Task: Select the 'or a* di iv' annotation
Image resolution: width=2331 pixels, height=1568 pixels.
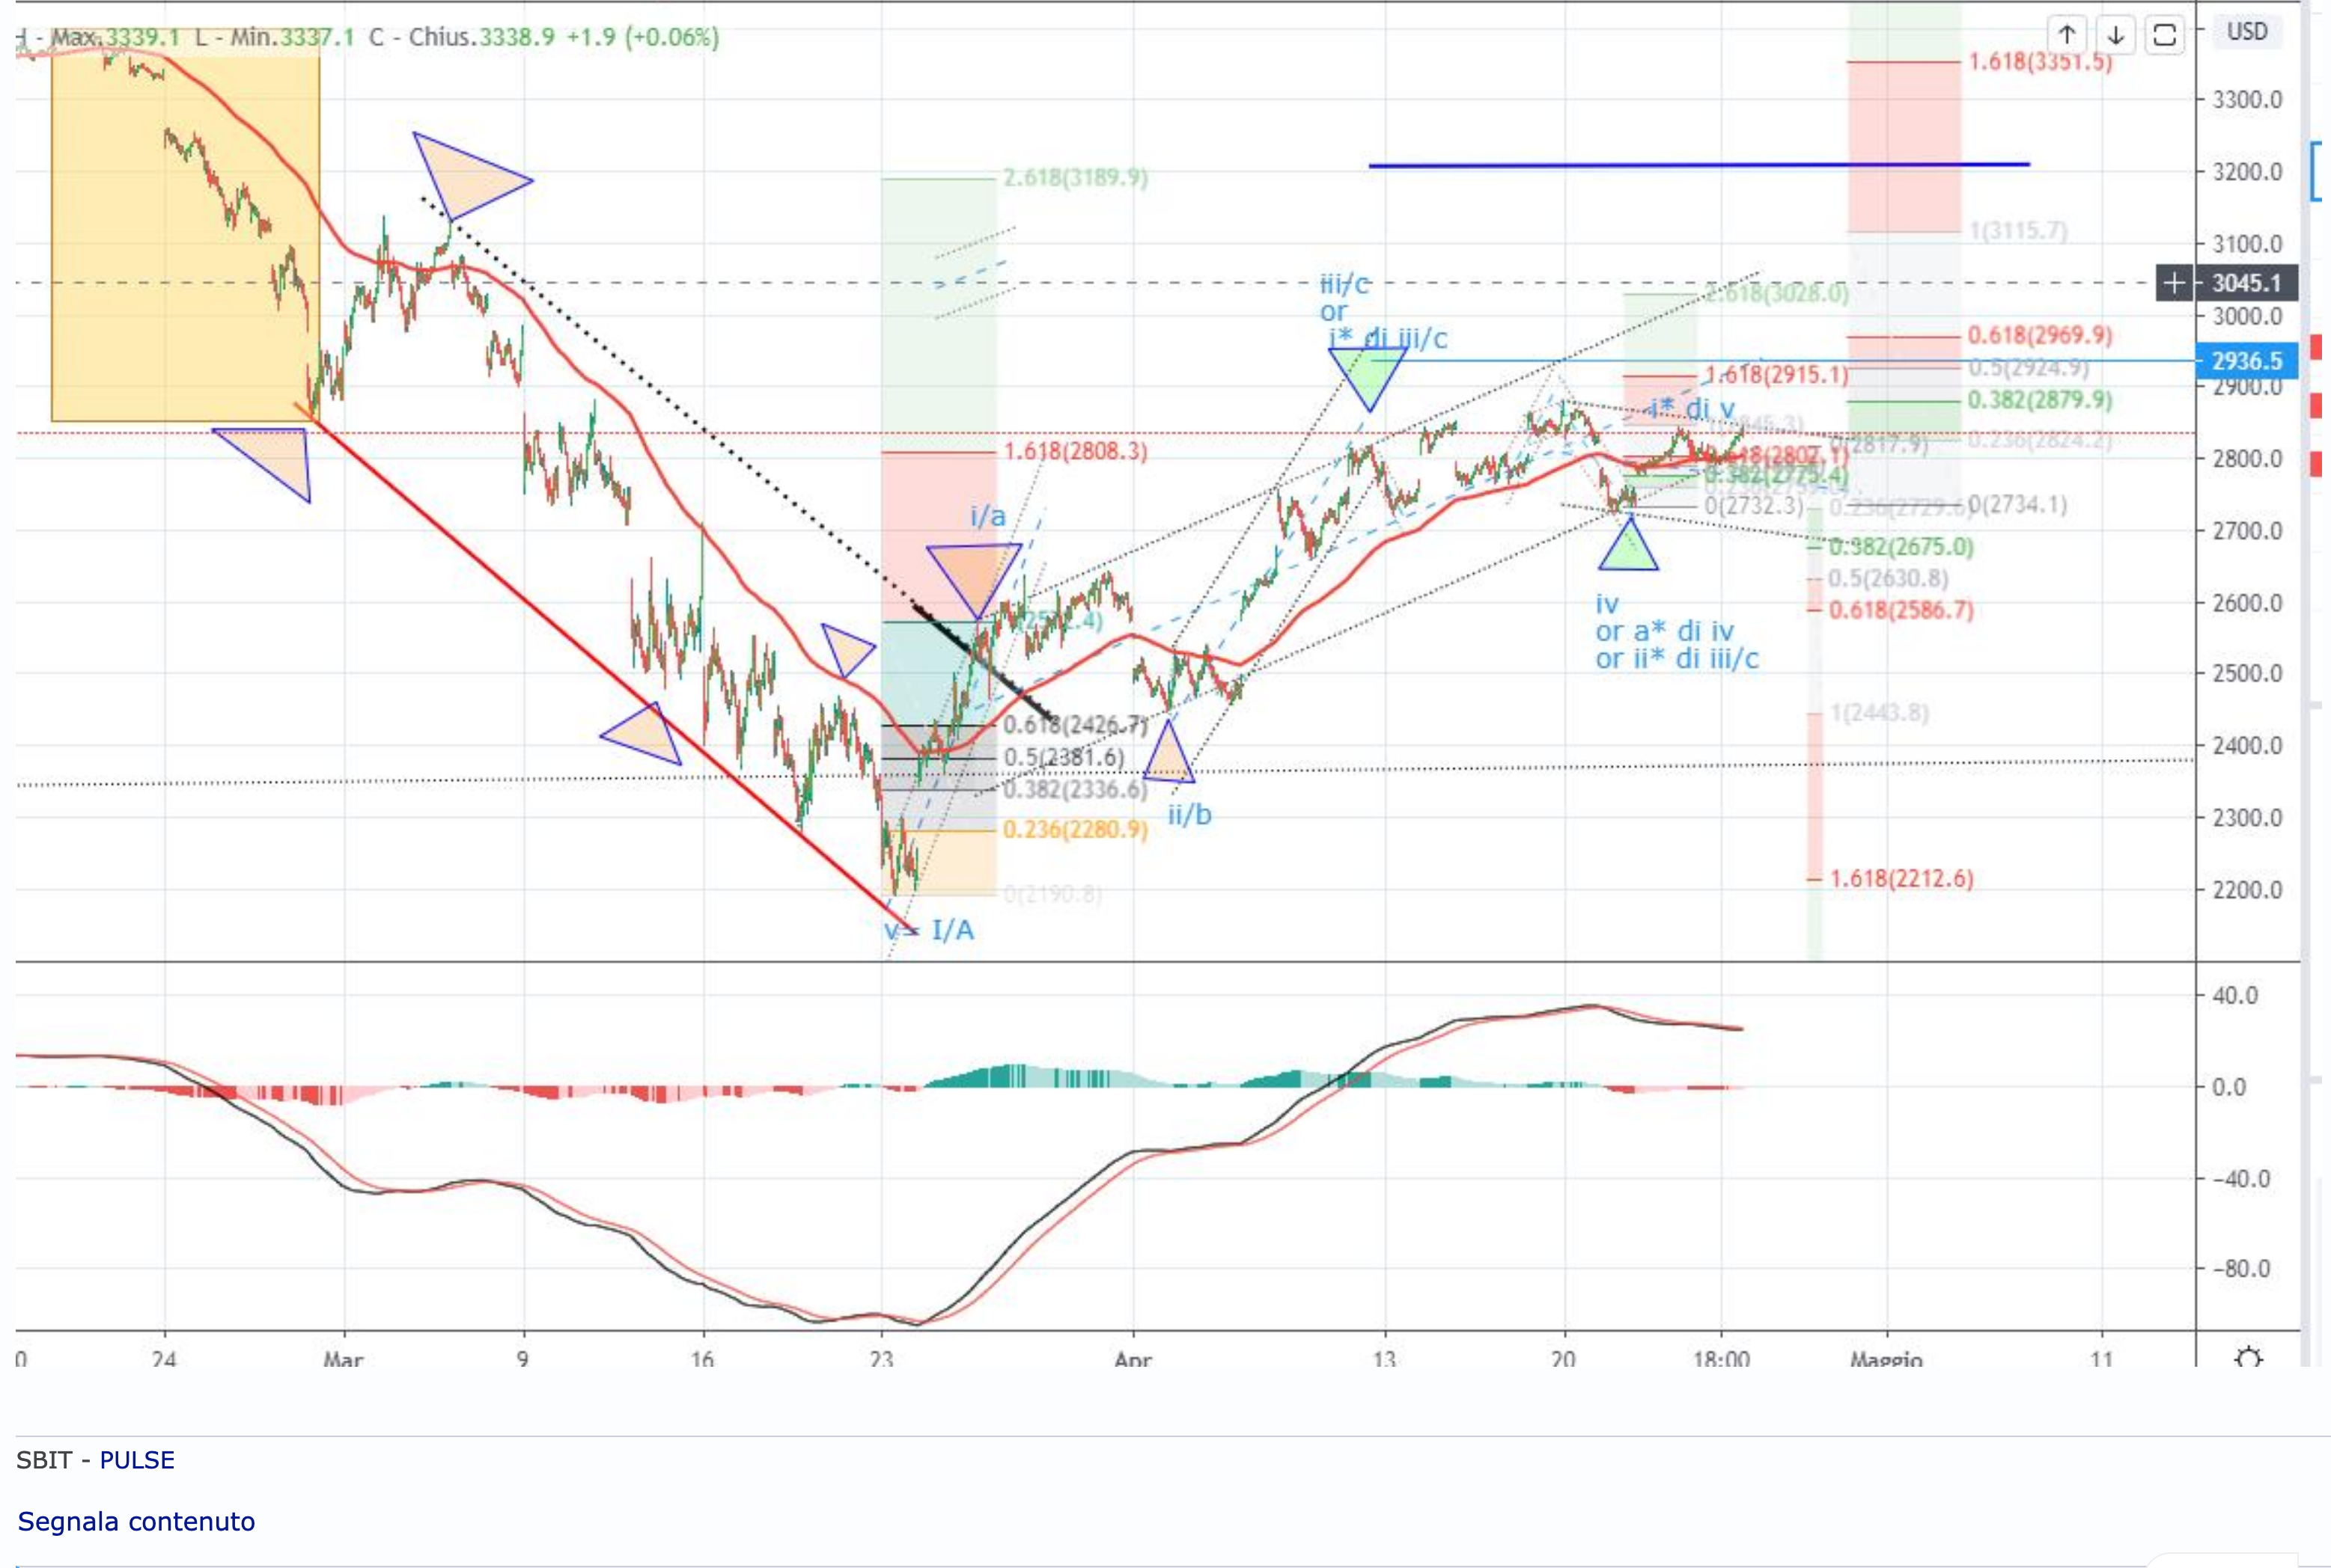Action: (1665, 631)
